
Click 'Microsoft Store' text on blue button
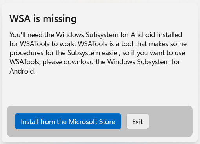pos(92,122)
